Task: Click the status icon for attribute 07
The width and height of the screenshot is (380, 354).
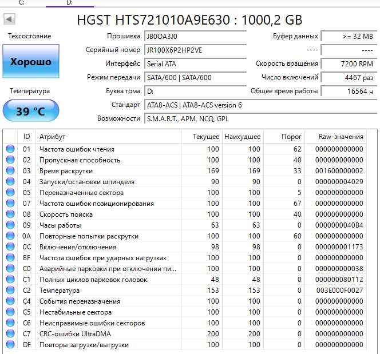Action: pyautogui.click(x=10, y=203)
